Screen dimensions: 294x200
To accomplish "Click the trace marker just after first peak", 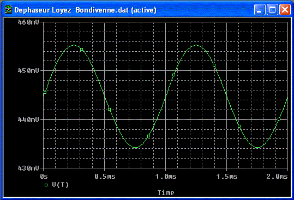I will click(x=82, y=49).
